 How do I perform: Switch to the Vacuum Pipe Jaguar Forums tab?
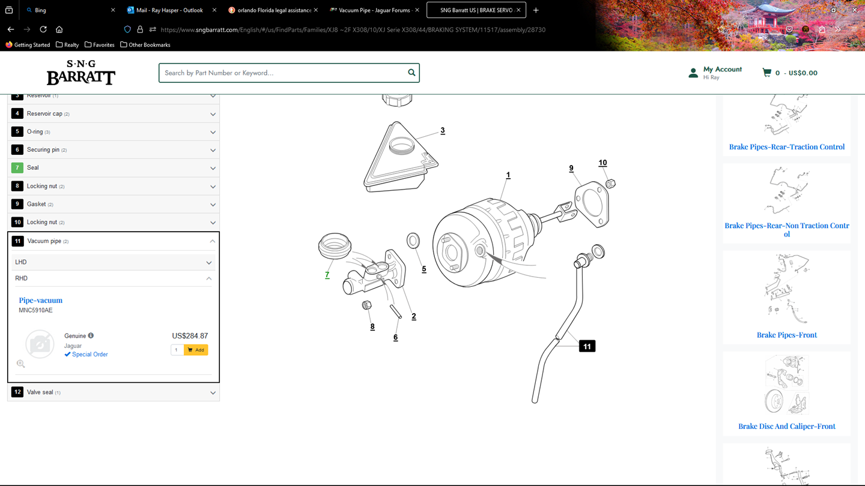pos(374,10)
